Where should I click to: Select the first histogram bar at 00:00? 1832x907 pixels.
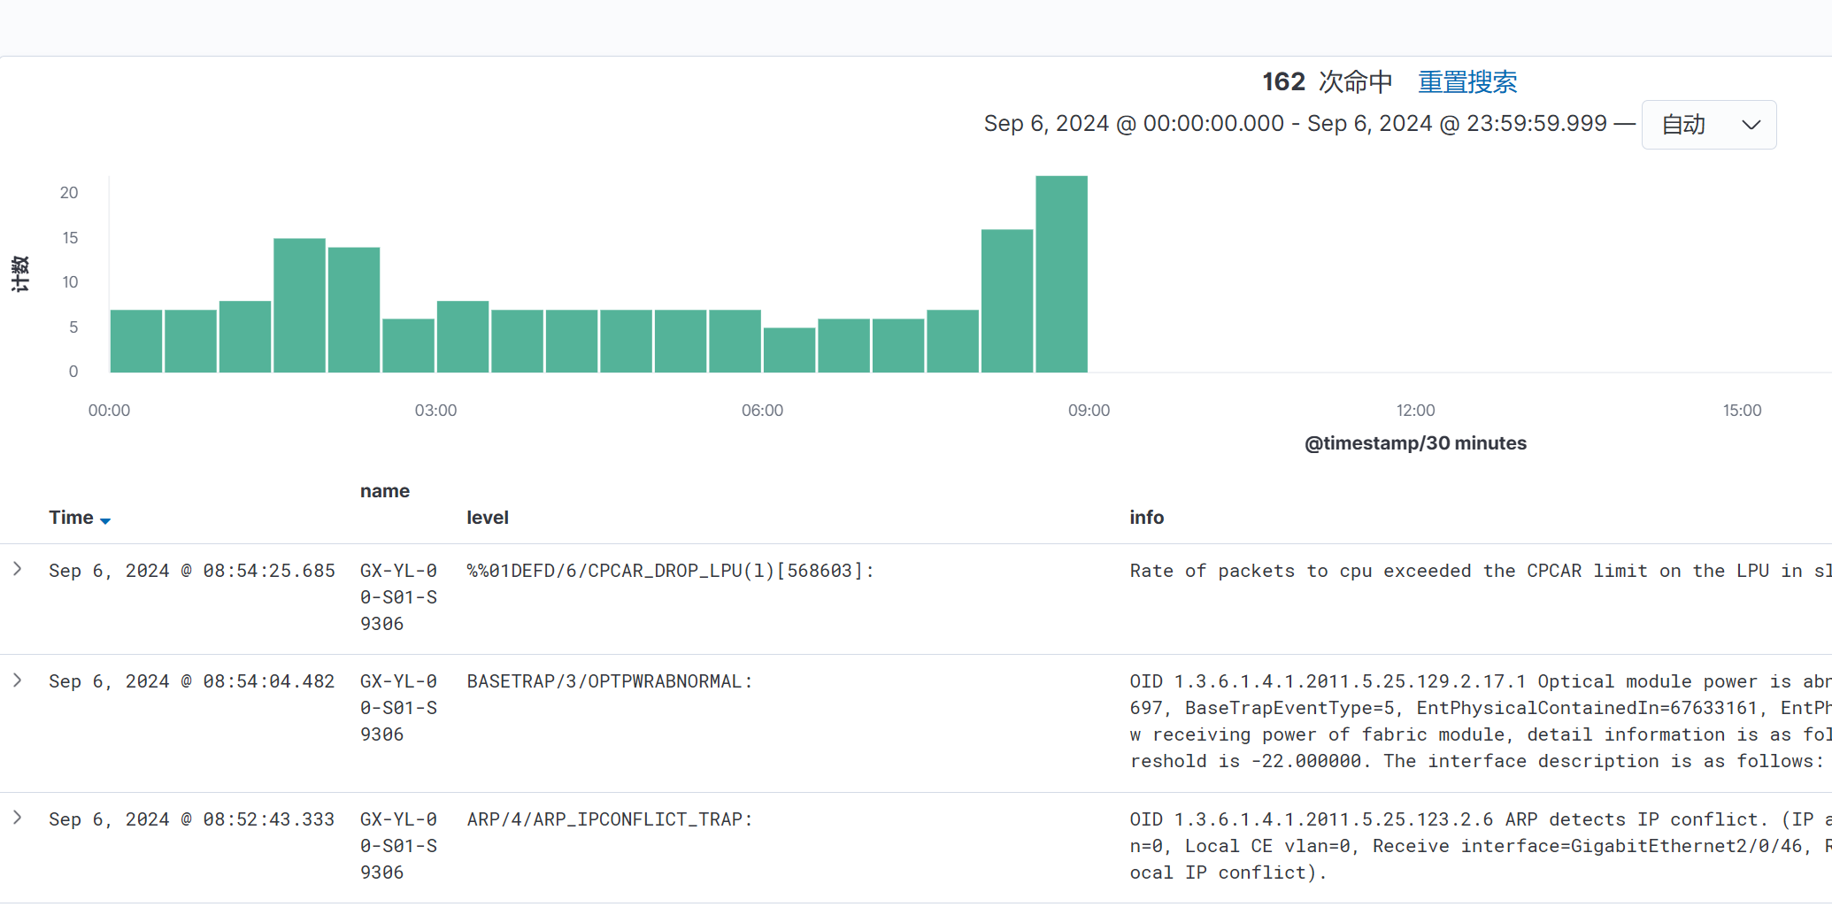coord(136,341)
